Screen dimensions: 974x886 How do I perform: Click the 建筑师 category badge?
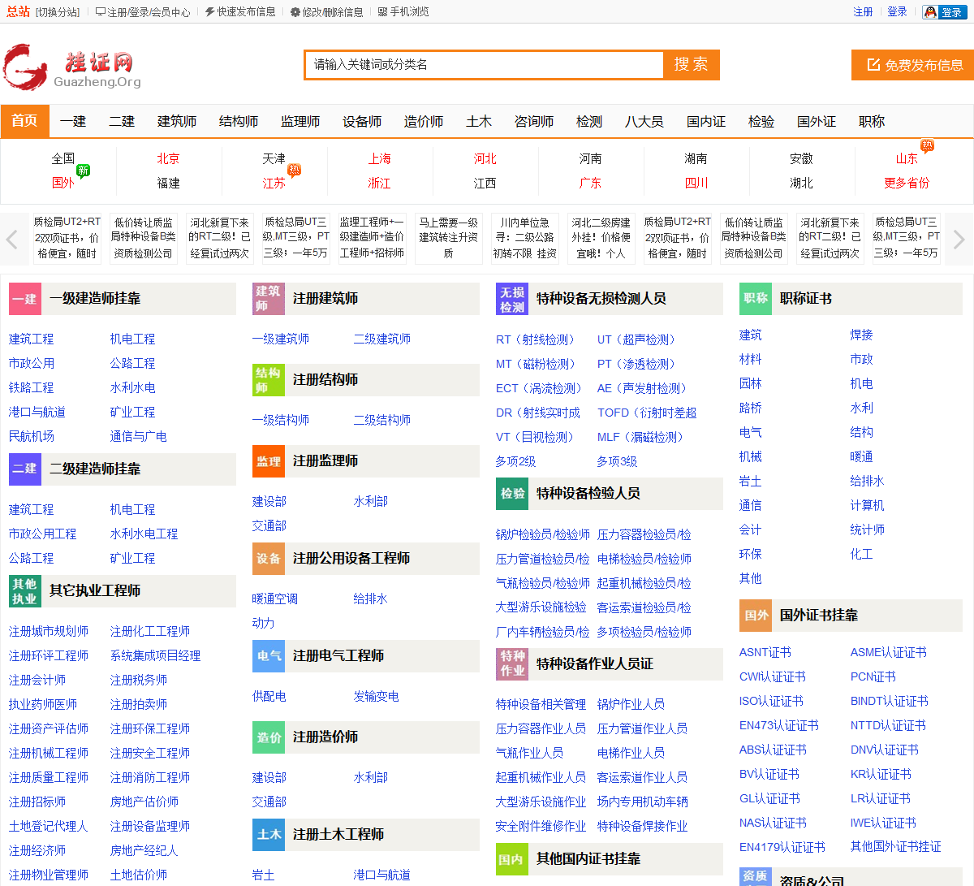[269, 299]
